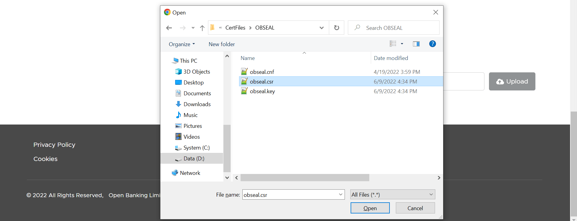Click the change view layout icon
The width and height of the screenshot is (577, 221).
point(393,44)
